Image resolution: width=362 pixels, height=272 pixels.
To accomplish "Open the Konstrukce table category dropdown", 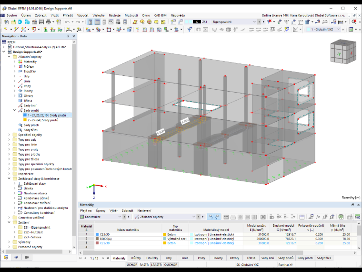I will (x=120, y=217).
